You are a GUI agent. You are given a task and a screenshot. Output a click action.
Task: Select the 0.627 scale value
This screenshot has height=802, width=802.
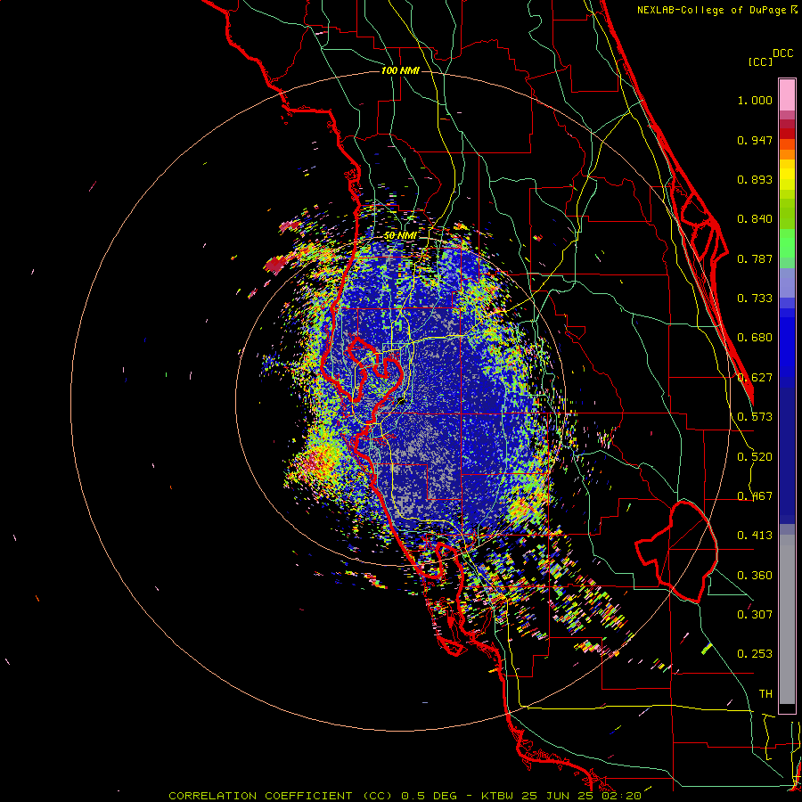pyautogui.click(x=755, y=378)
